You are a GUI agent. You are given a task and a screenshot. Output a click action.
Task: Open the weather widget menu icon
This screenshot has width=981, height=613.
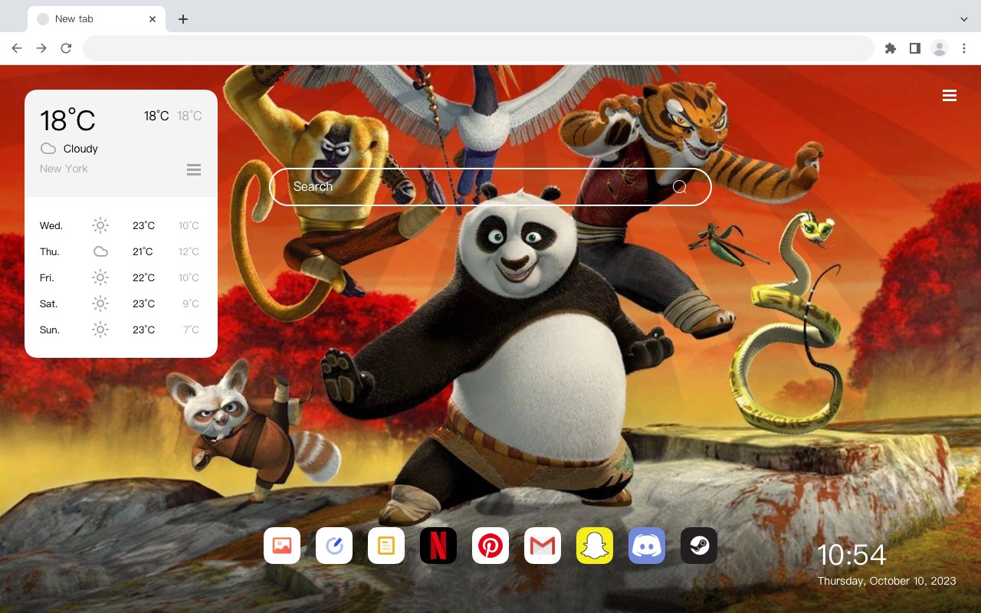pos(194,169)
